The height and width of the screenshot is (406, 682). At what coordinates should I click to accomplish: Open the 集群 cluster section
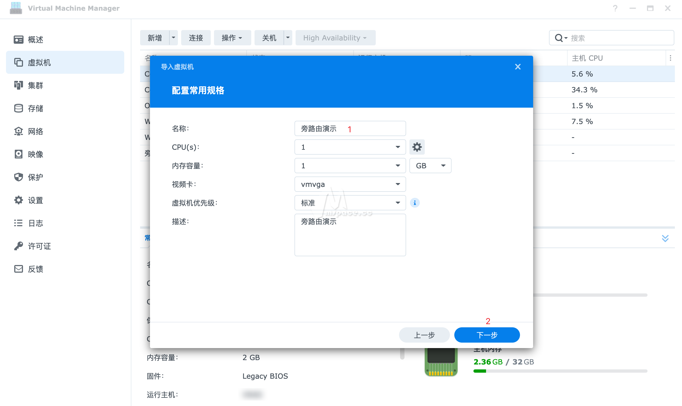(x=35, y=85)
